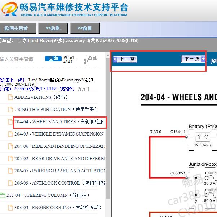The width and height of the screenshot is (217, 217).
Task: Click file icon beside 206-09 entry
Action: 10,183
